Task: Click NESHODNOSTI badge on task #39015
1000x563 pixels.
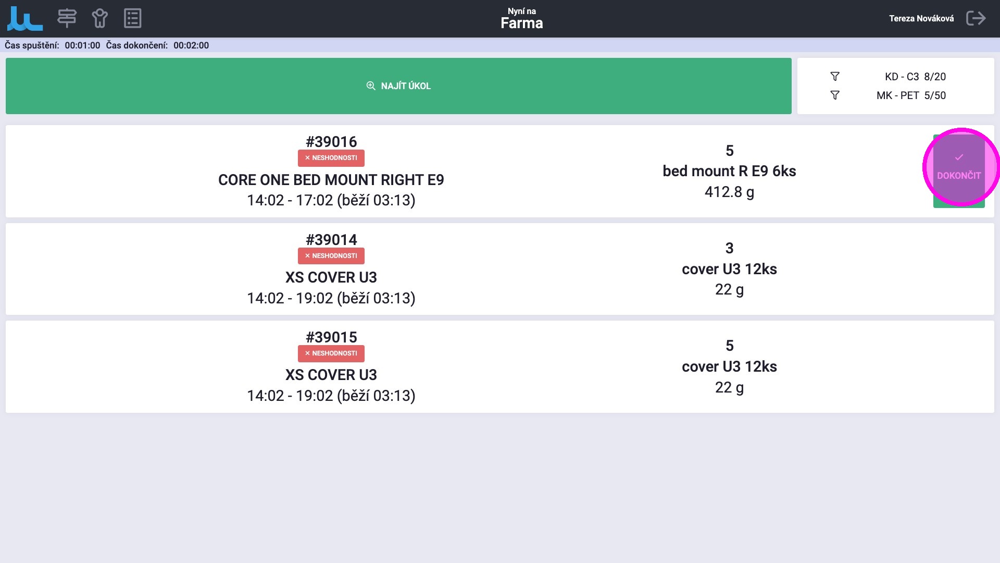Action: point(331,353)
